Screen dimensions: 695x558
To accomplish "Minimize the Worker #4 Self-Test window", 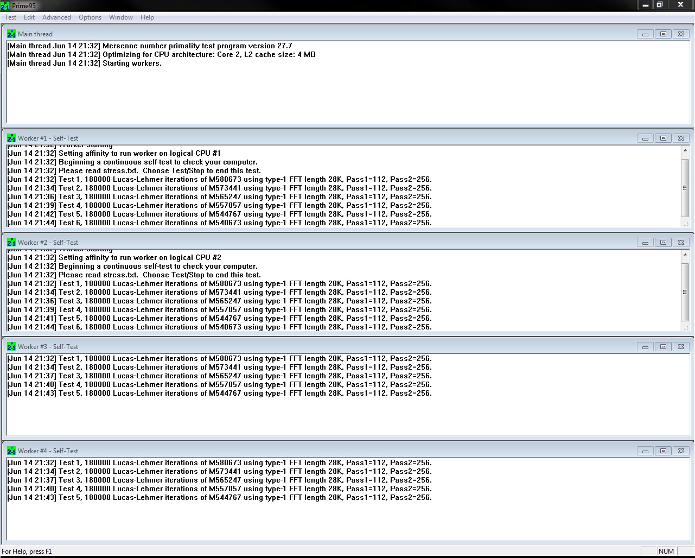I will coord(645,451).
